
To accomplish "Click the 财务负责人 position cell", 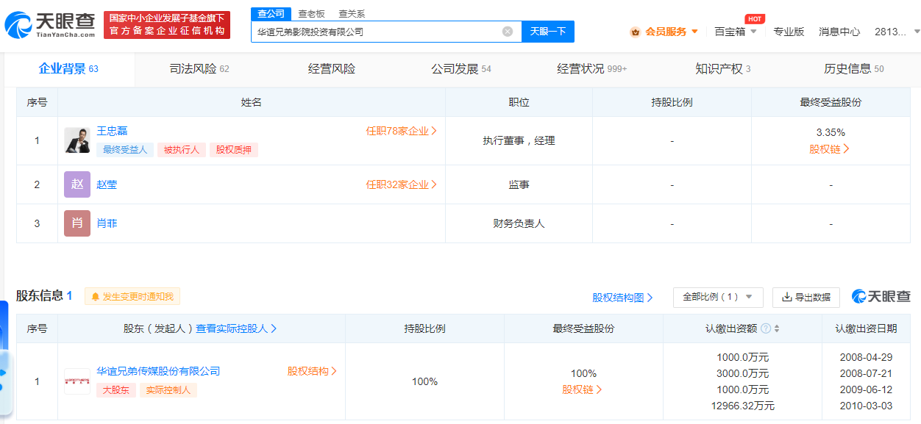I will (519, 223).
